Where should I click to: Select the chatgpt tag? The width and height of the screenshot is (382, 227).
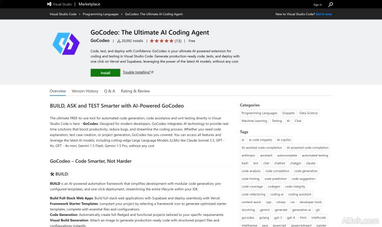pyautogui.click(x=295, y=163)
